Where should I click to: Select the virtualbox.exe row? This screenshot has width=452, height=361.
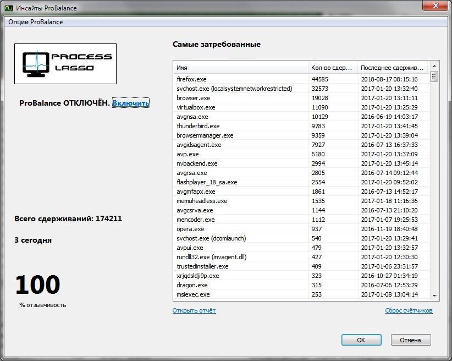tap(301, 107)
